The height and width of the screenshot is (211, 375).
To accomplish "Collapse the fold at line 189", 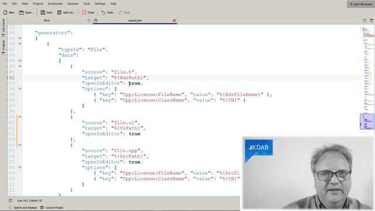I will 20,61.
